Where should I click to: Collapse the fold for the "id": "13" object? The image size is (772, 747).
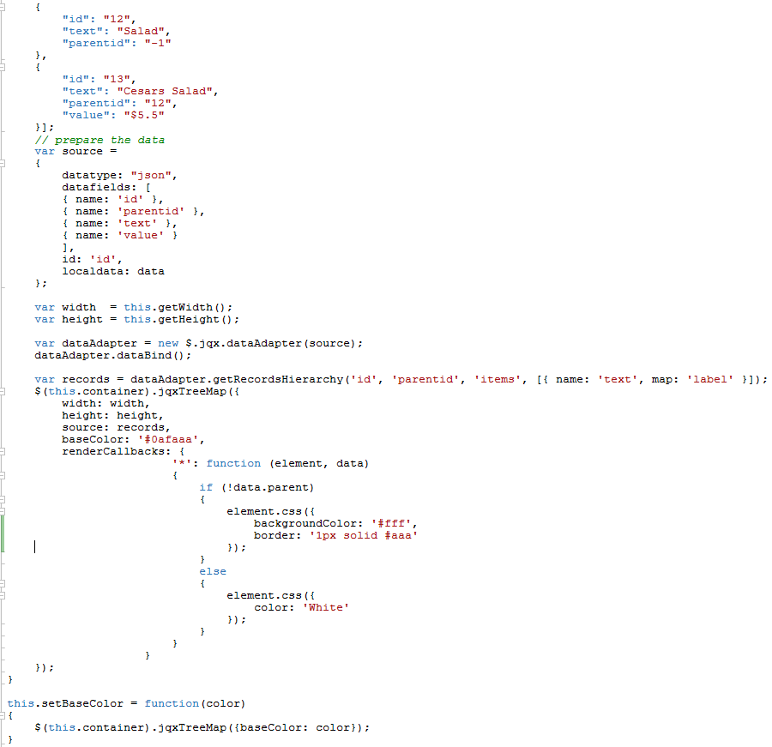pyautogui.click(x=2, y=67)
